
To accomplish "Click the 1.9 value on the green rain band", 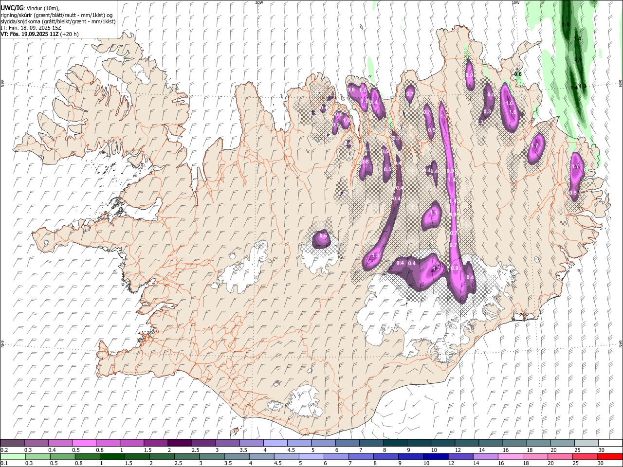I will pyautogui.click(x=566, y=24).
